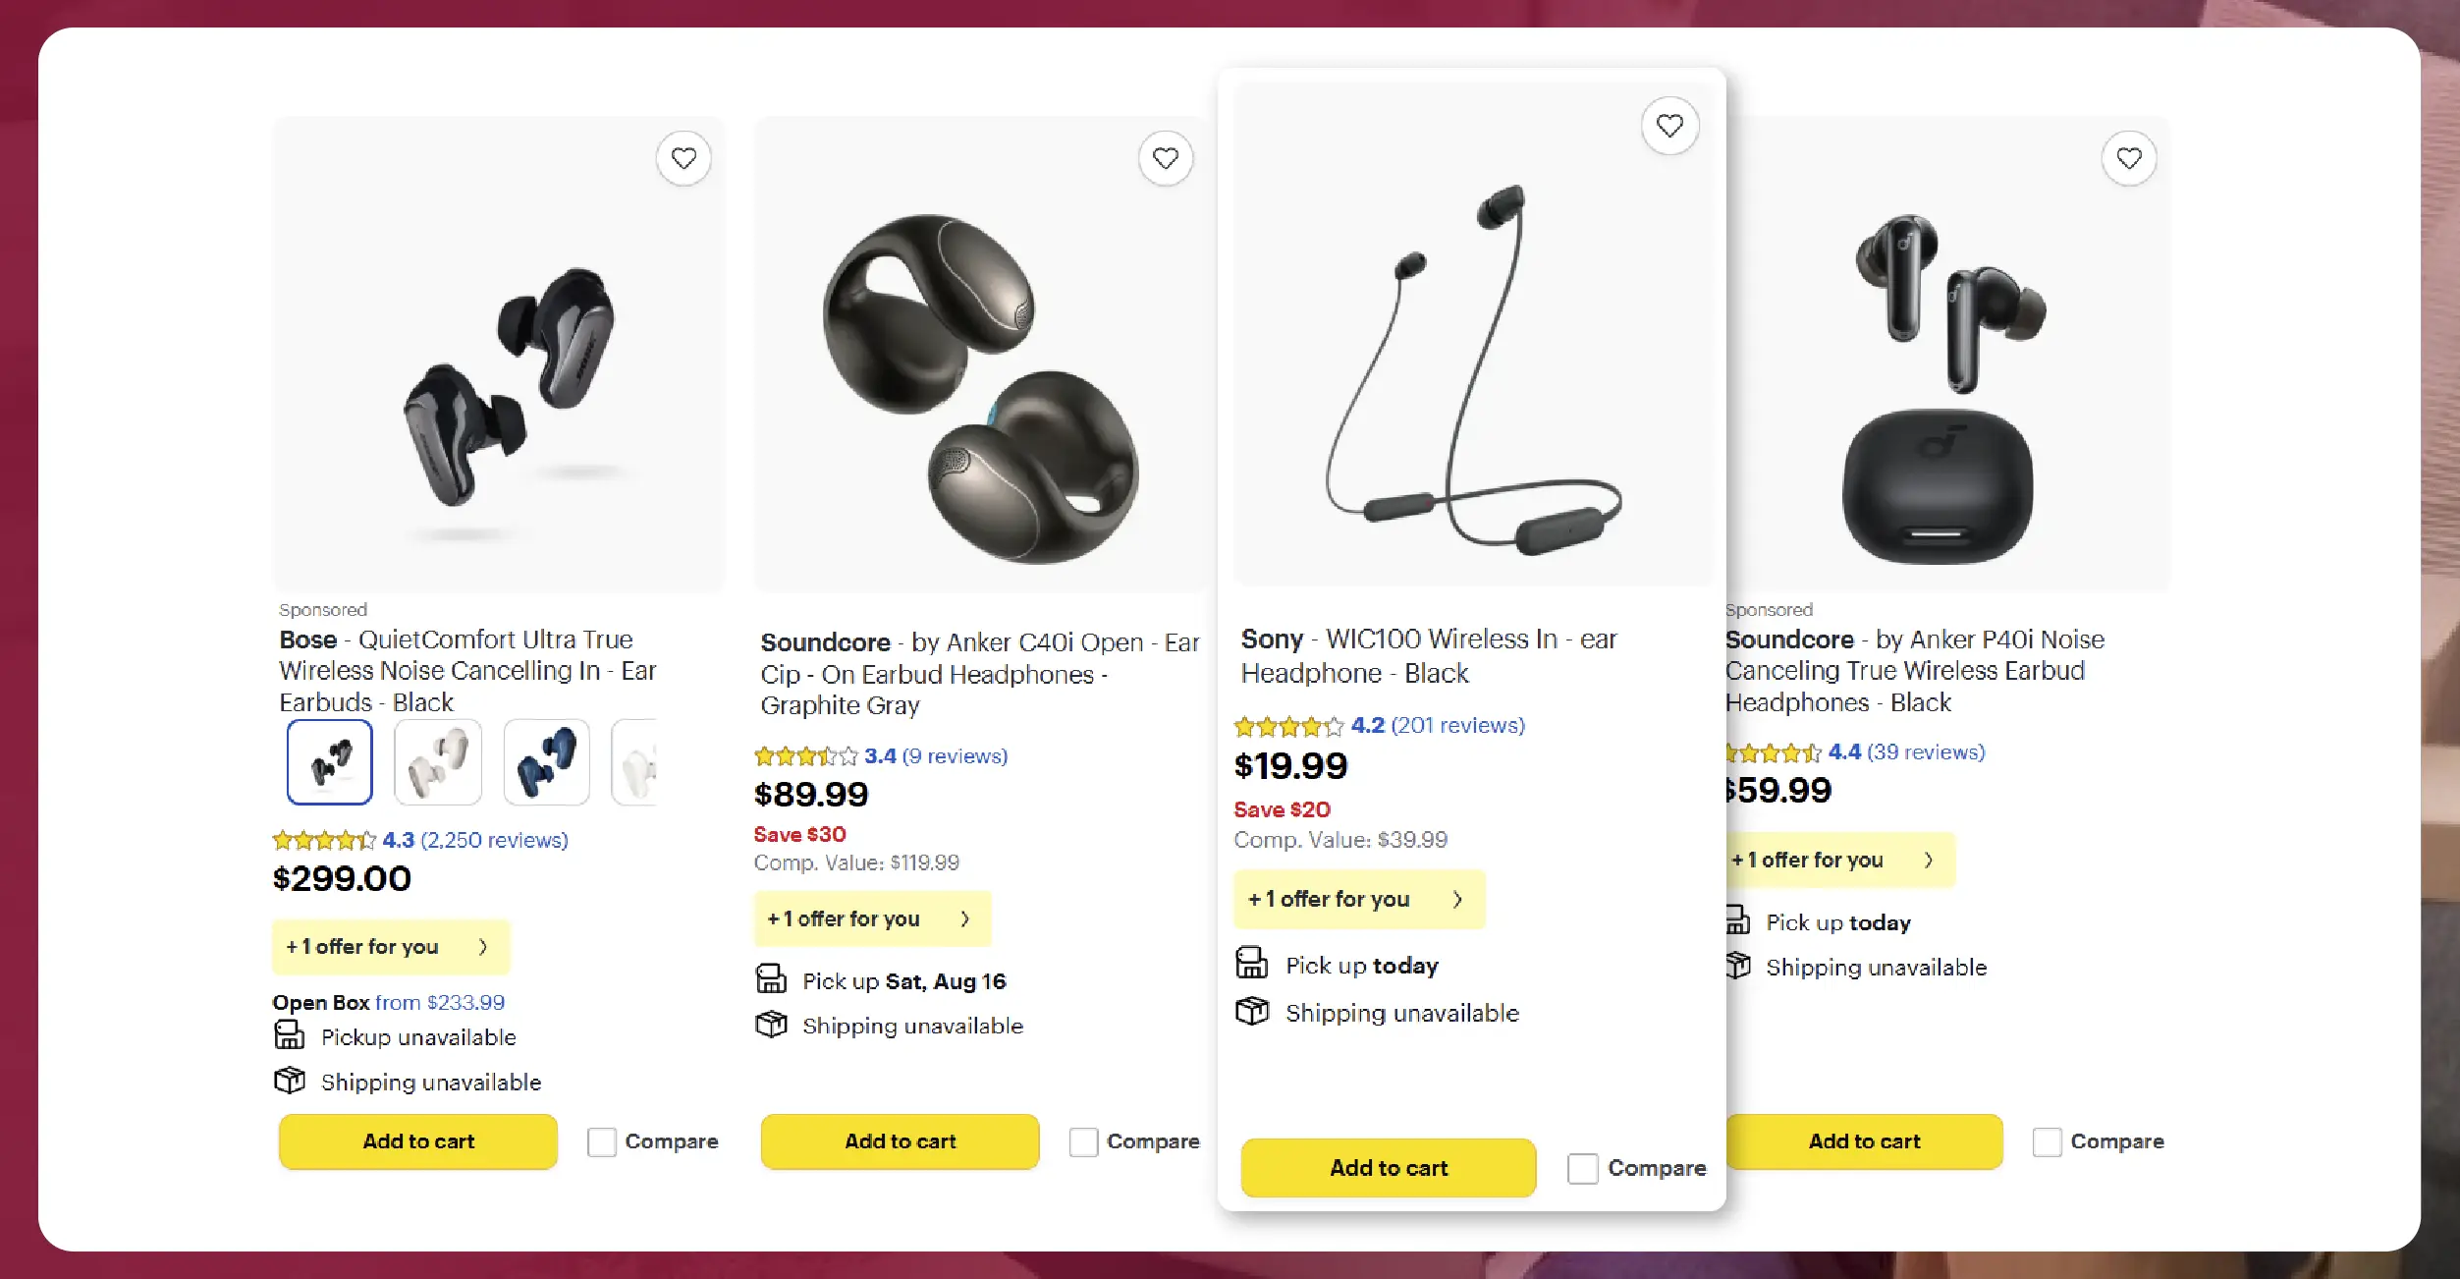Select the blue Bose color swatch
The height and width of the screenshot is (1279, 2460).
coord(546,762)
